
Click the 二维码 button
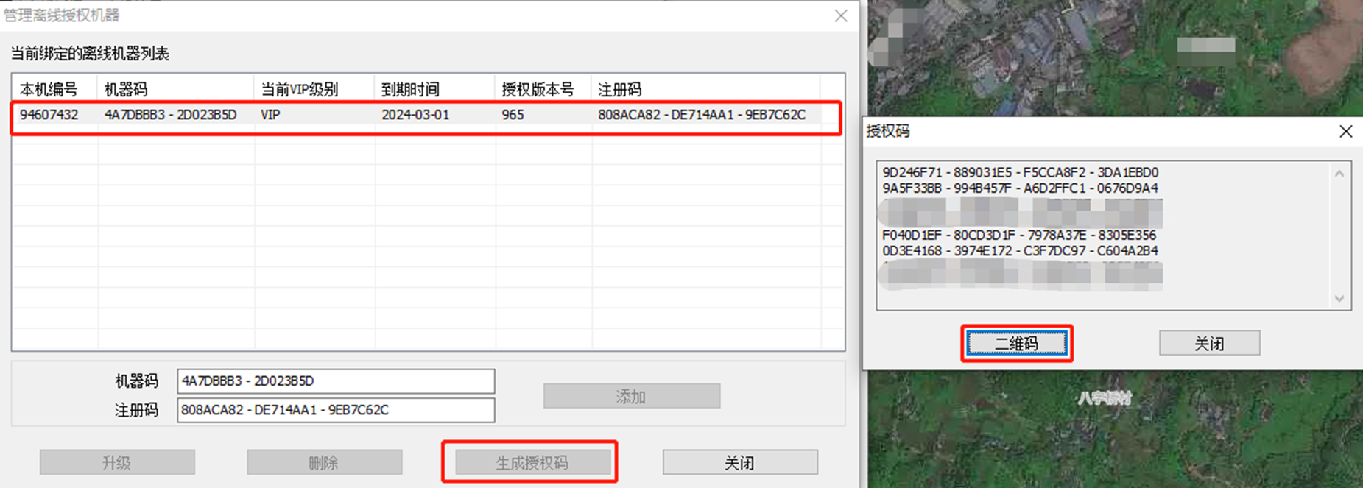1016,343
